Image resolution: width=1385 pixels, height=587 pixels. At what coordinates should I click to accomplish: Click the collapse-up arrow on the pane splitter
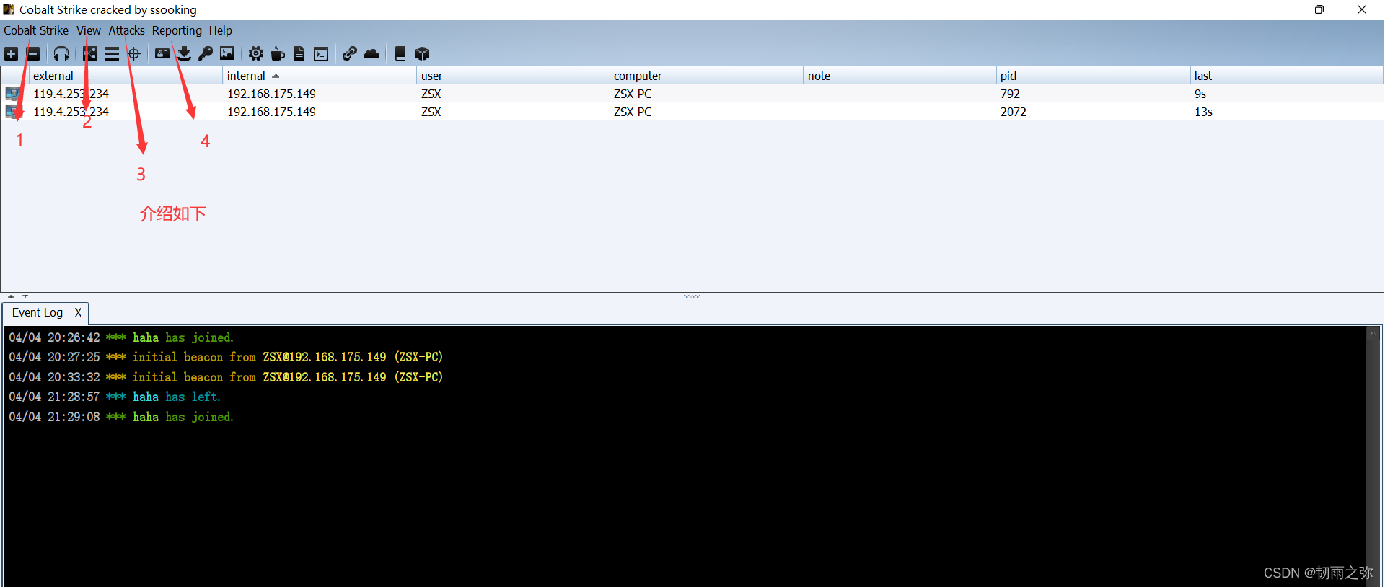coord(11,296)
